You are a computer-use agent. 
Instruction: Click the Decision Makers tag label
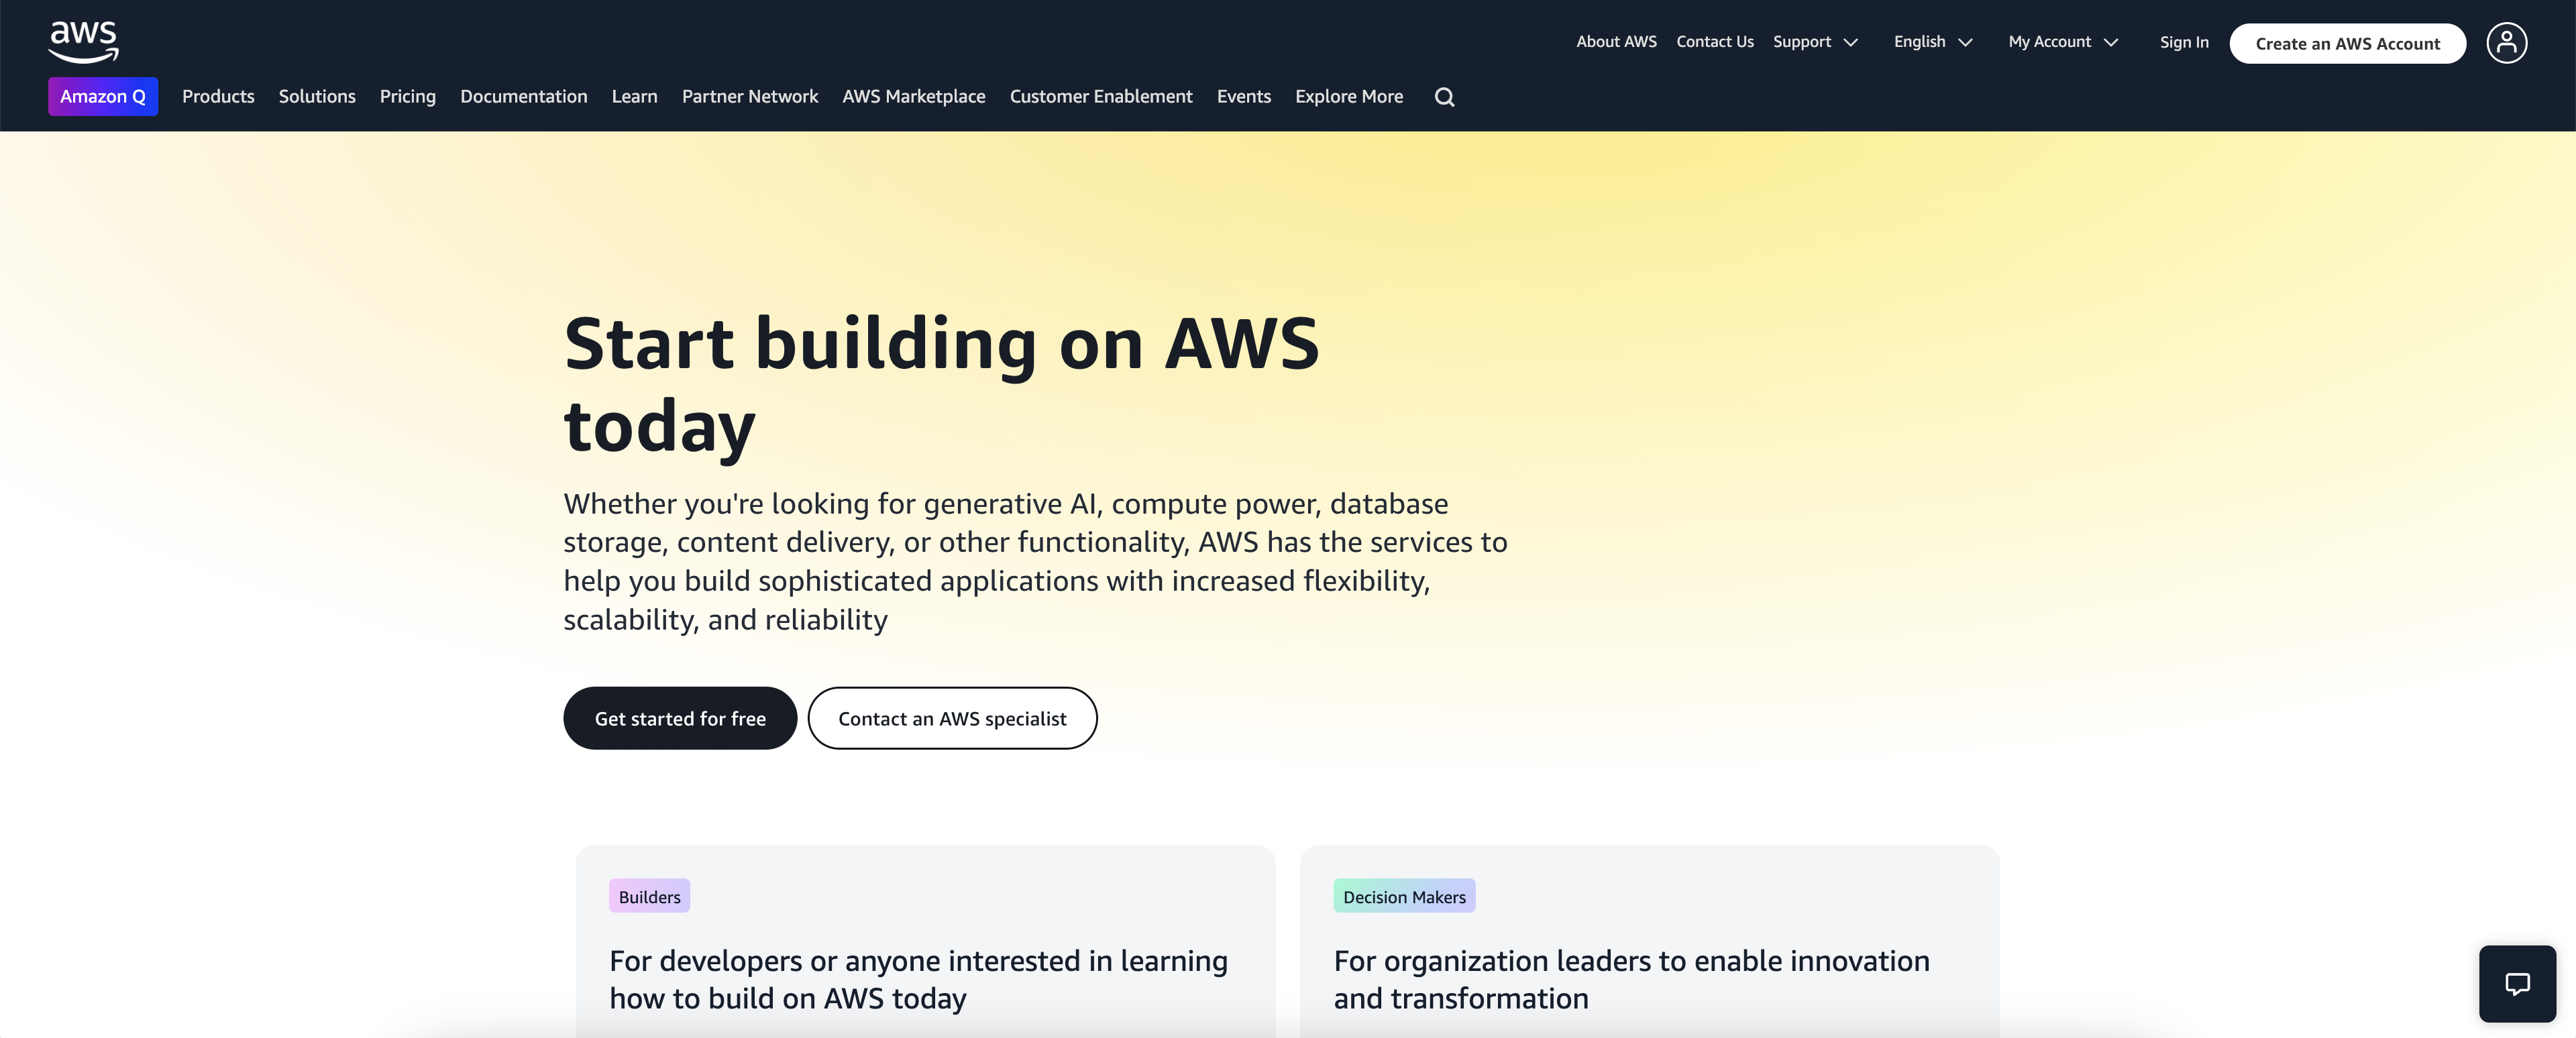tap(1404, 896)
